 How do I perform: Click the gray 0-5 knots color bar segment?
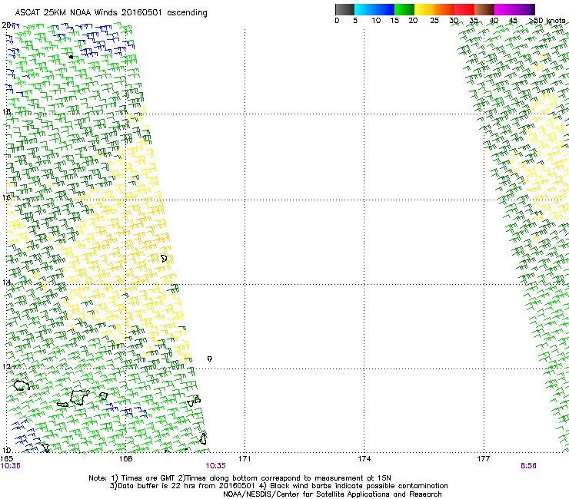point(344,9)
